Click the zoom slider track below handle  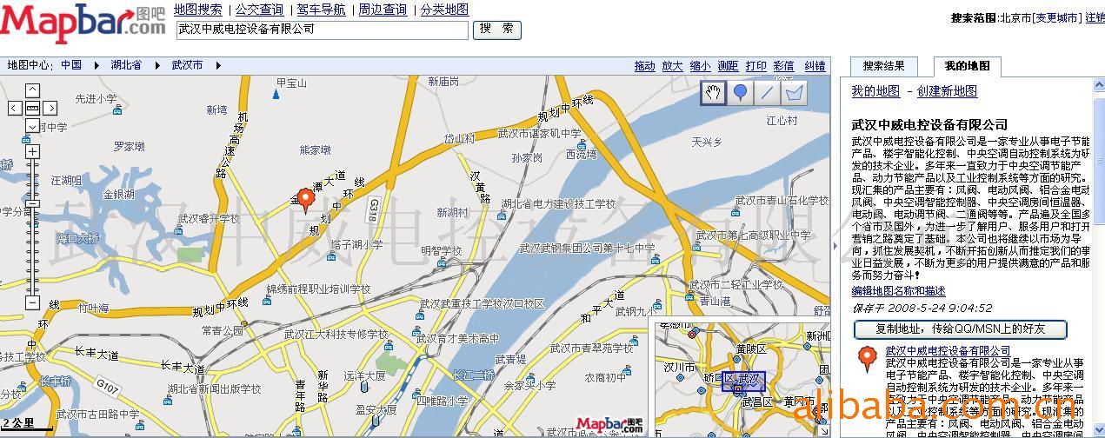click(x=32, y=252)
